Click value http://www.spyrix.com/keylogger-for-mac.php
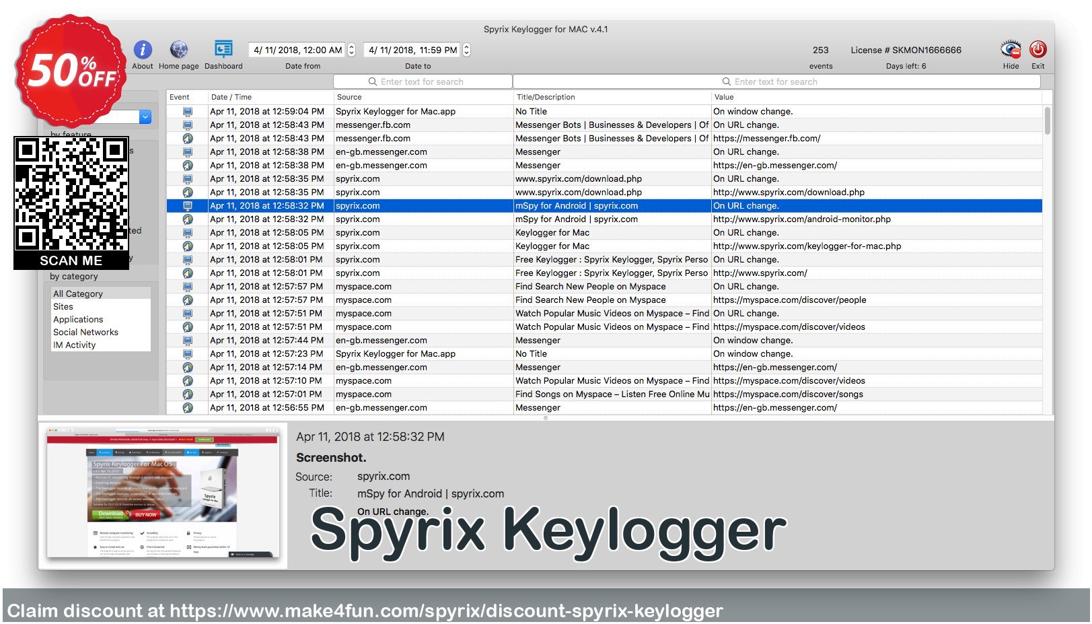Screen dimensions: 1092x624 (x=807, y=246)
